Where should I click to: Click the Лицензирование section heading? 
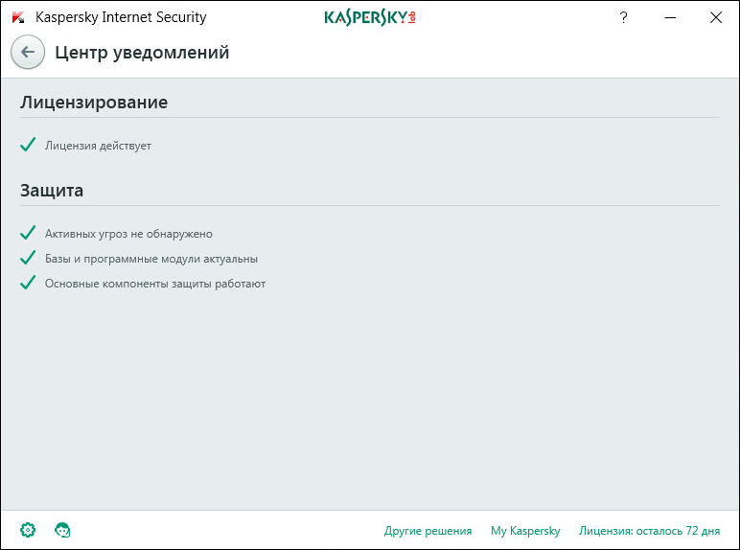tap(94, 103)
